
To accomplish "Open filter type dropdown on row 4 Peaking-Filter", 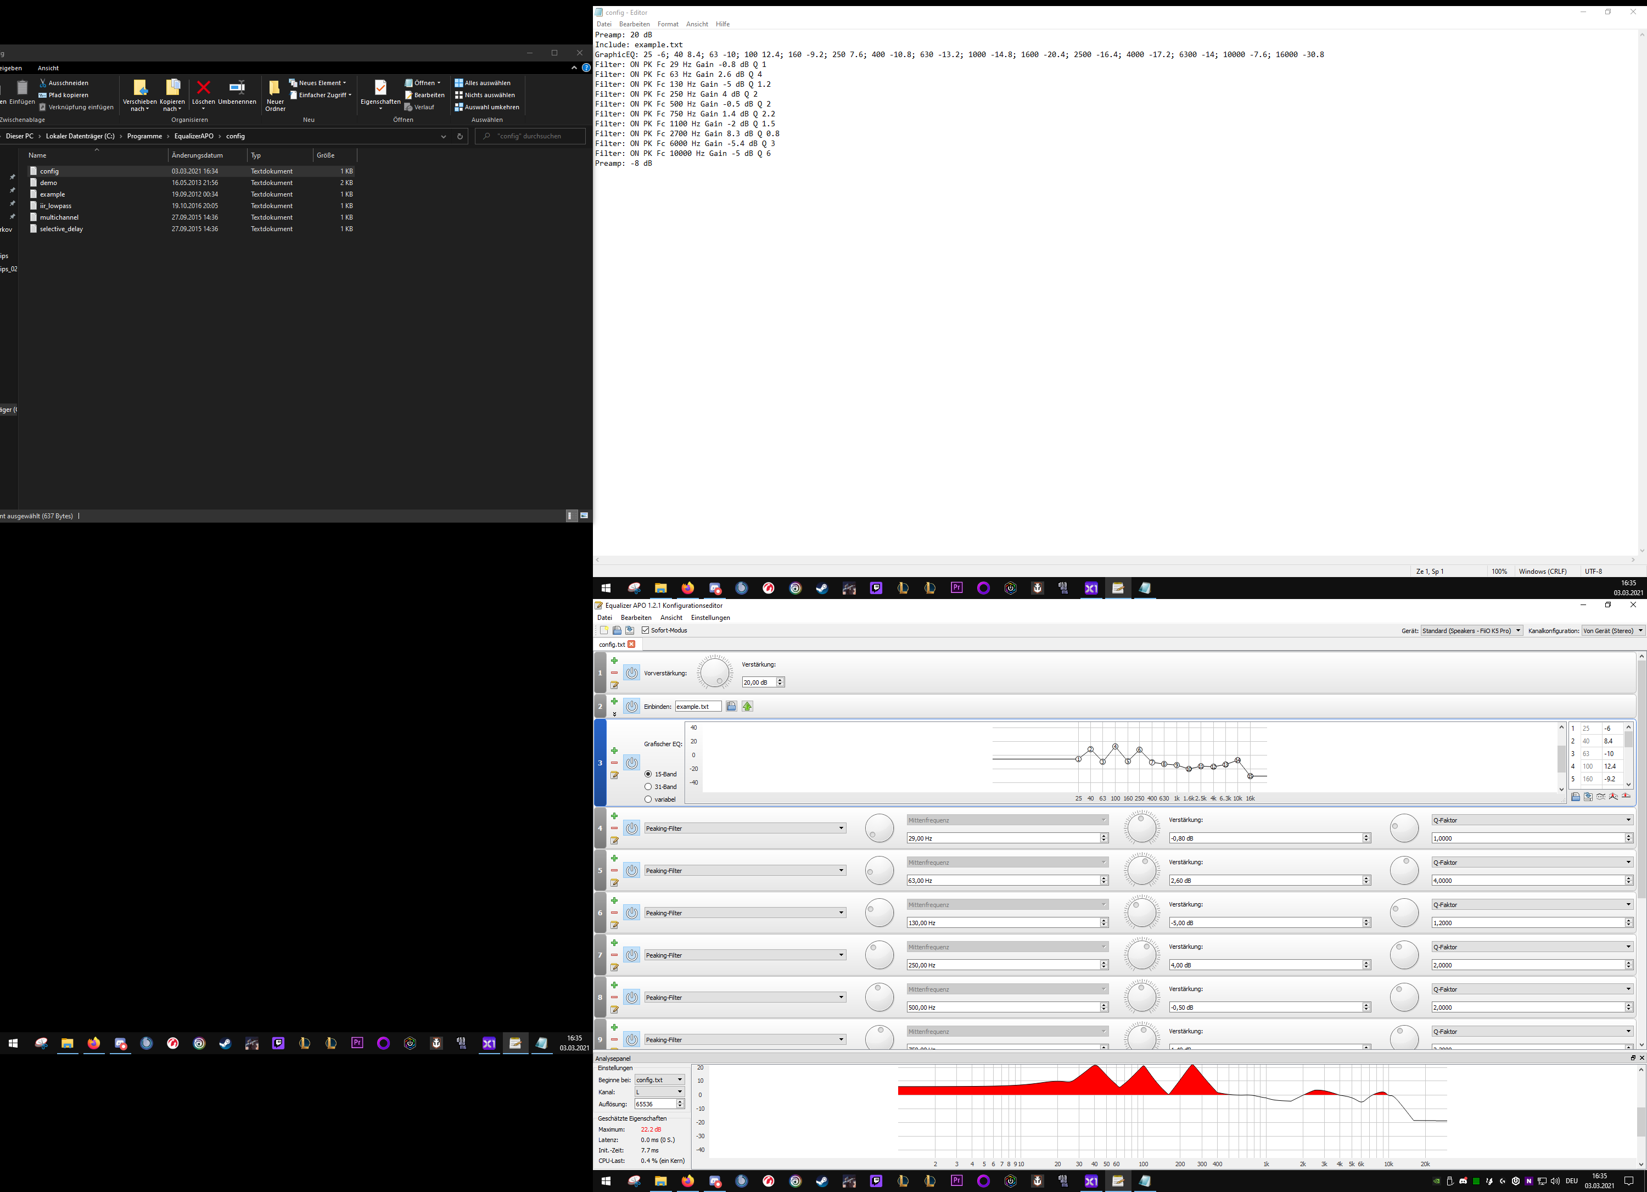I will click(x=745, y=828).
